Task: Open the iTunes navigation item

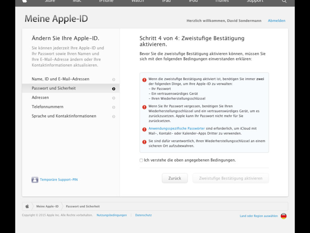Action: point(222,1)
